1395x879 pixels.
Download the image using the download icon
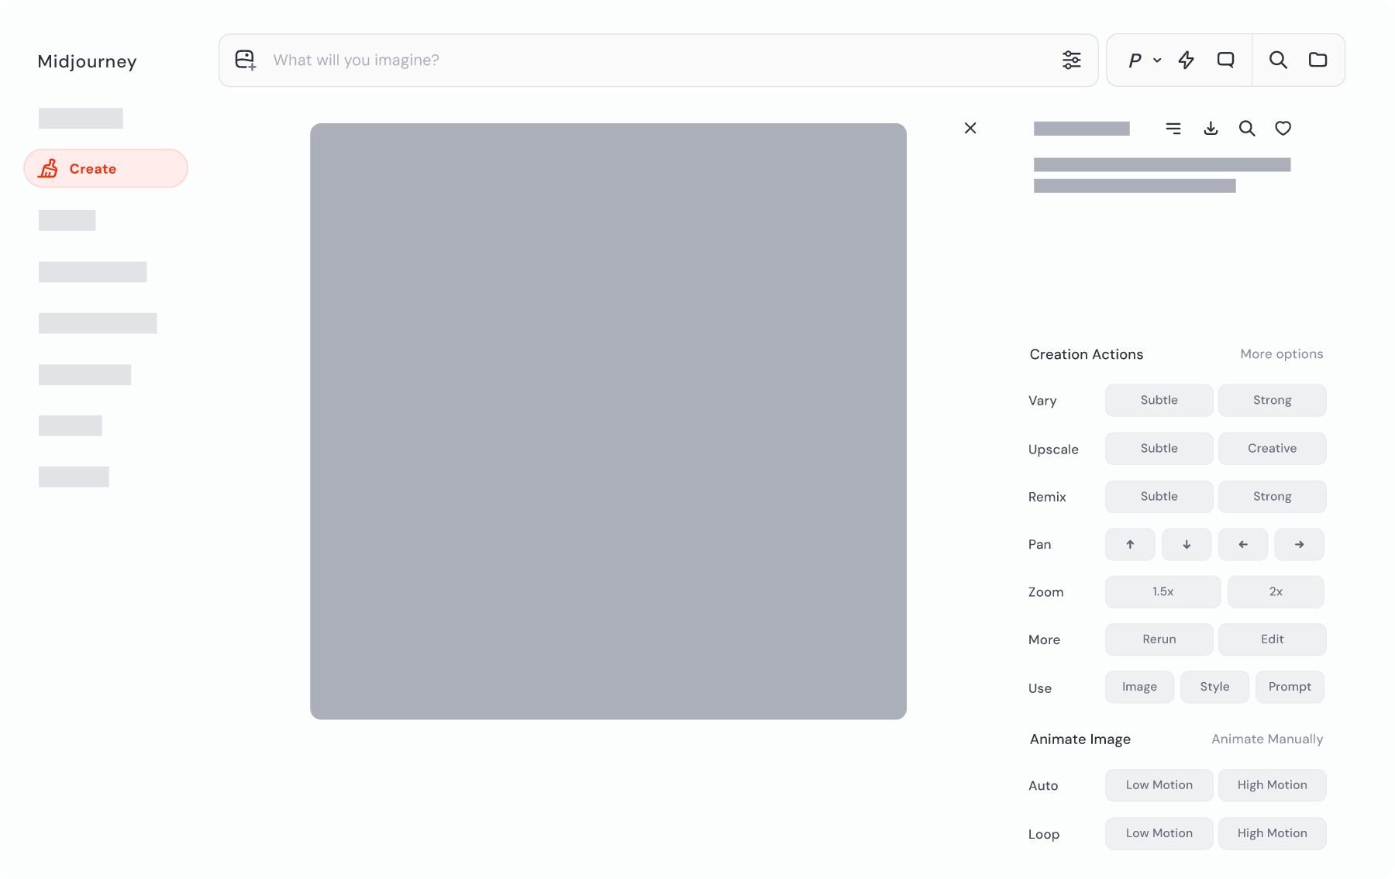click(x=1211, y=129)
